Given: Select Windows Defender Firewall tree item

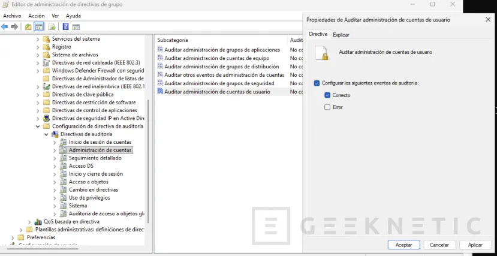Looking at the screenshot, I should click(98, 71).
